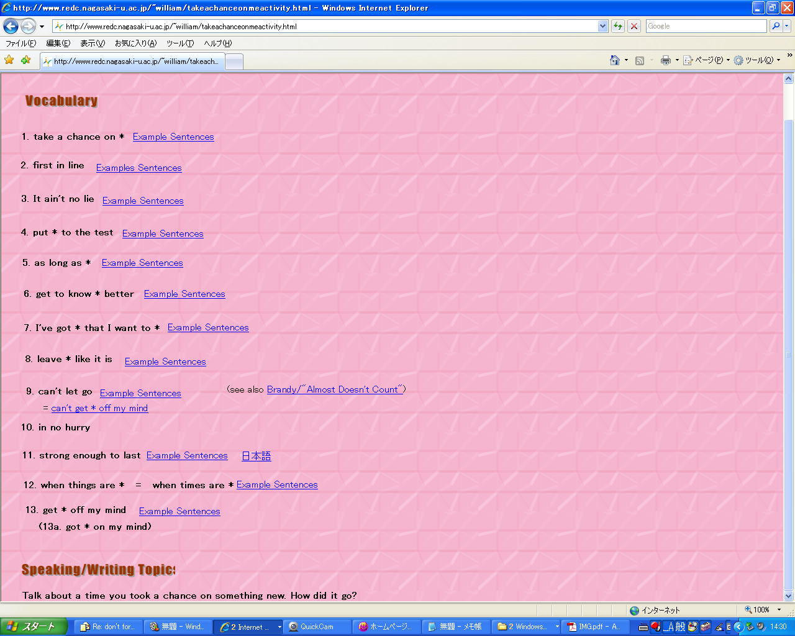This screenshot has height=636, width=795.
Task: Click the Home page icon
Action: pyautogui.click(x=615, y=60)
